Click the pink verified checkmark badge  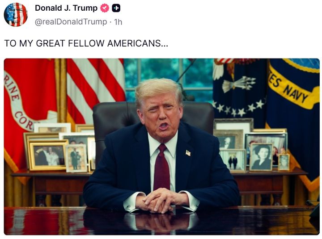[x=105, y=8]
